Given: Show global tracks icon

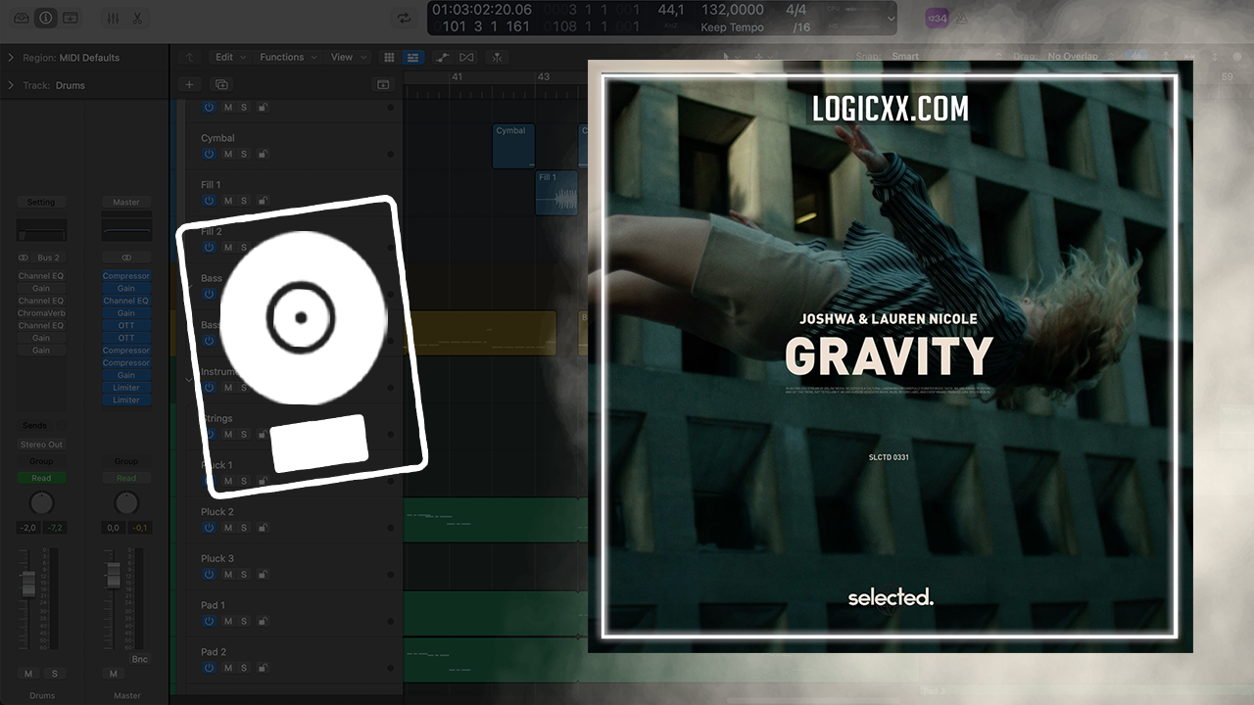Looking at the screenshot, I should pos(383,84).
